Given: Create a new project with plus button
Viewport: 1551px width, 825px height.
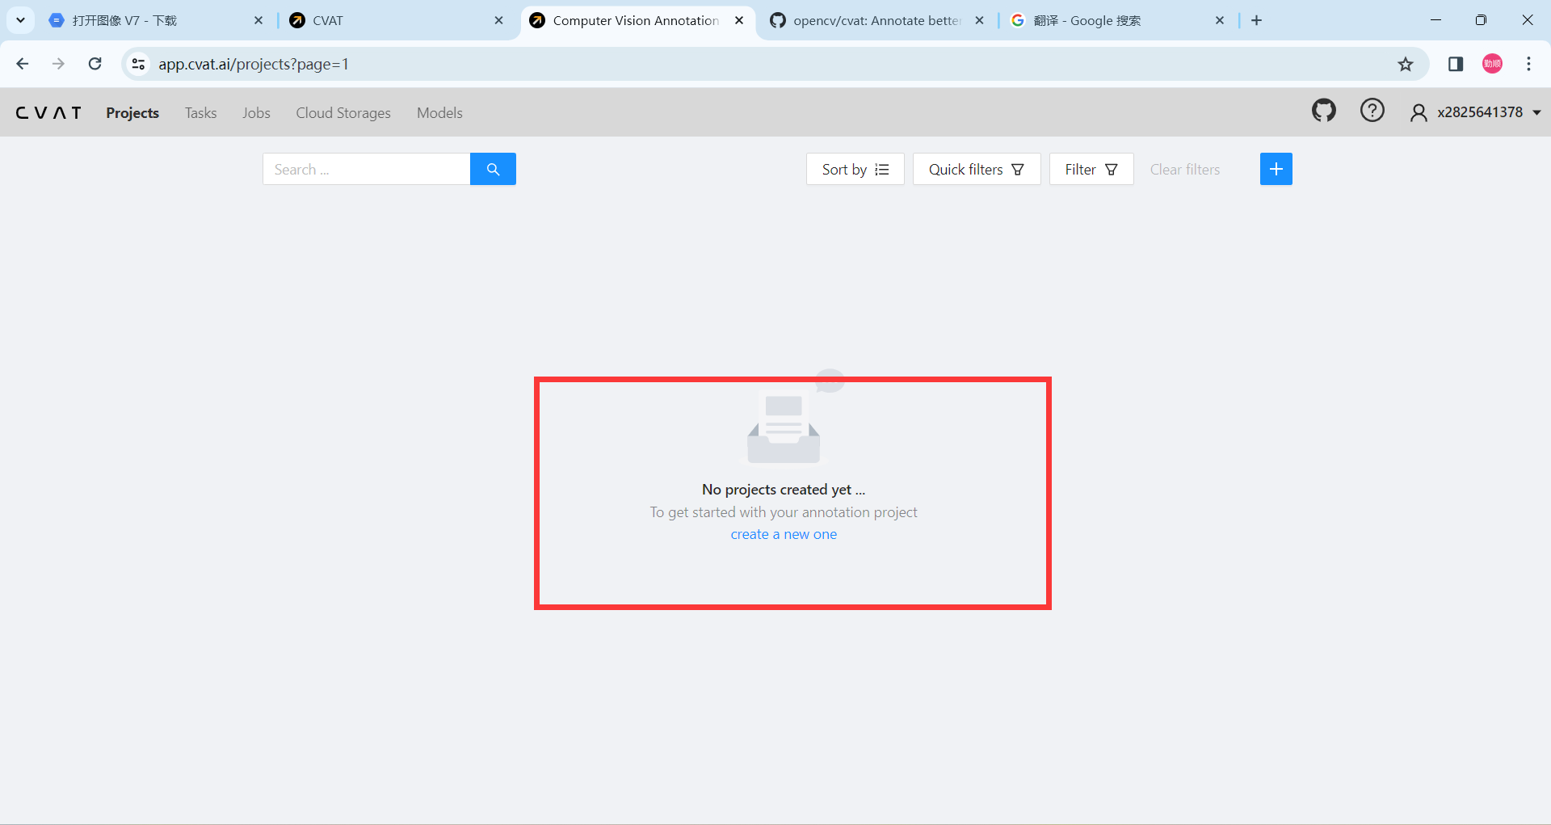Looking at the screenshot, I should click(x=1276, y=169).
